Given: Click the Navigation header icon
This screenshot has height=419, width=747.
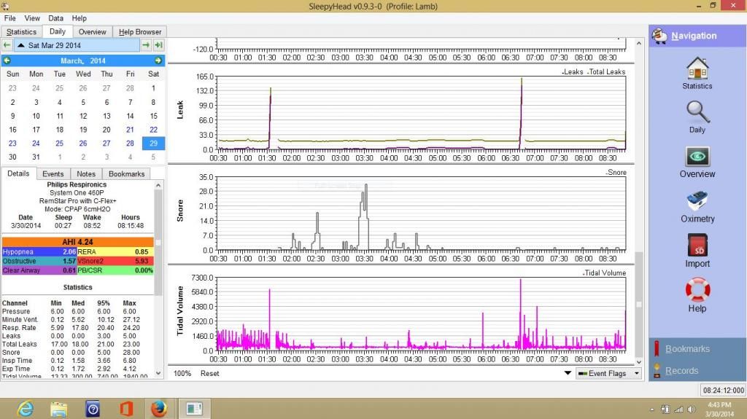Looking at the screenshot, I should pyautogui.click(x=659, y=36).
